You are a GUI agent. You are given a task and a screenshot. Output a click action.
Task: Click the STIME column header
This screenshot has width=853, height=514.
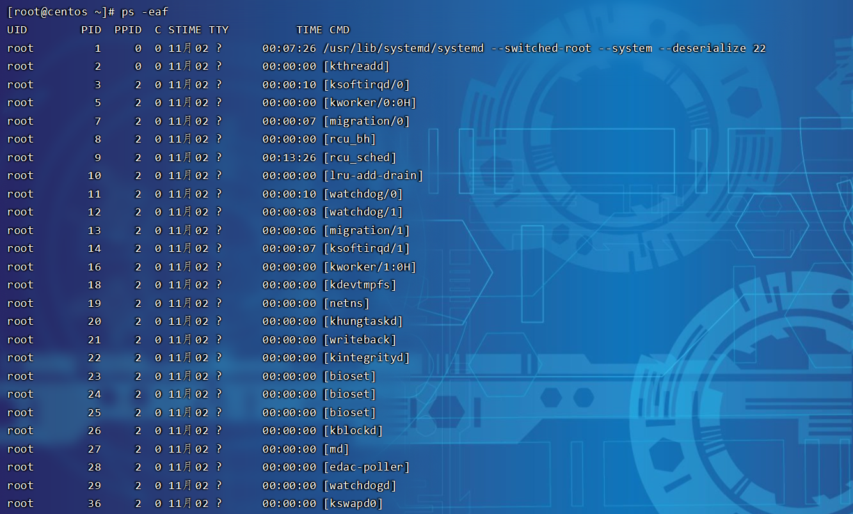(185, 30)
